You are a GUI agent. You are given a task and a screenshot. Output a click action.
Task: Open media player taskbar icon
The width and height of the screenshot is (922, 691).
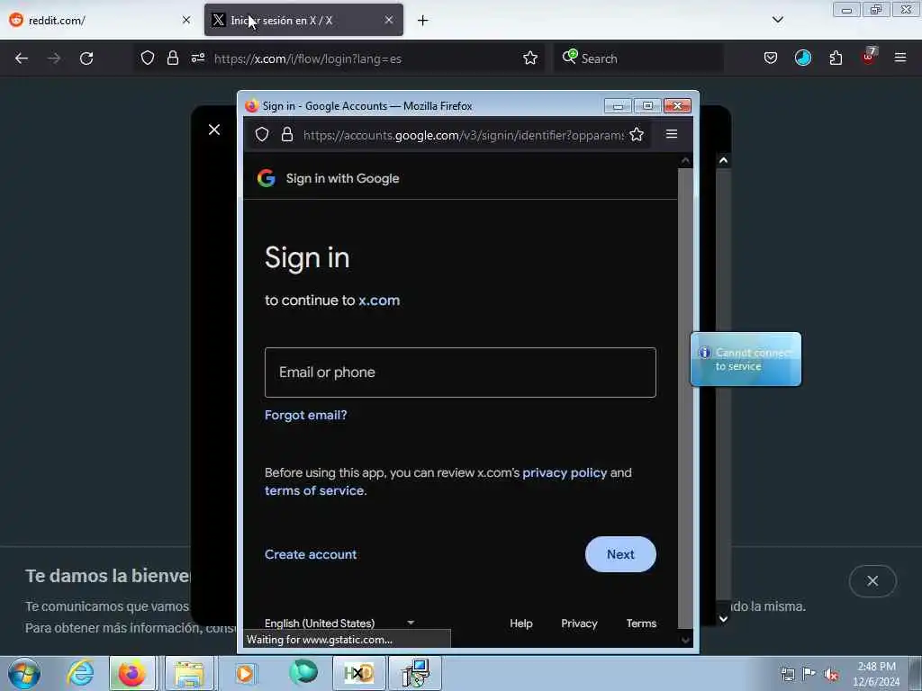245,673
